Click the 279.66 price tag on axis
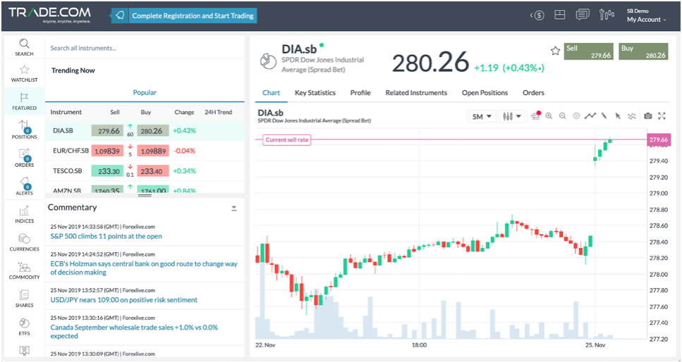The image size is (682, 362). coord(659,139)
